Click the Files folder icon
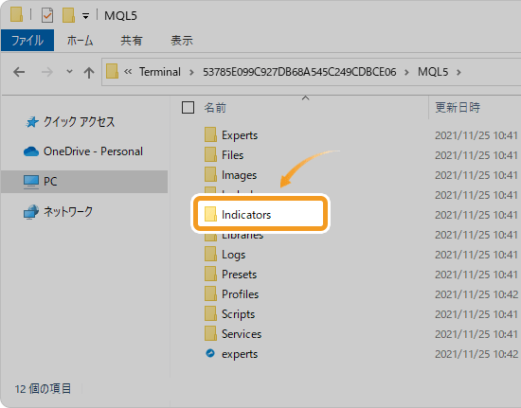 pyautogui.click(x=210, y=154)
